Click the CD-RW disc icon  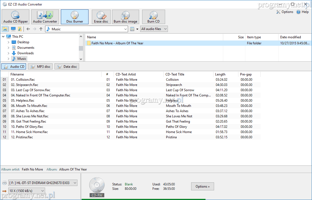[x=97, y=185]
